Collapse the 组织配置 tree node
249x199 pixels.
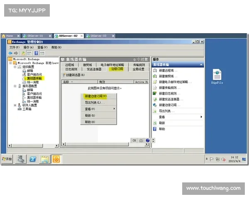tap(15, 67)
